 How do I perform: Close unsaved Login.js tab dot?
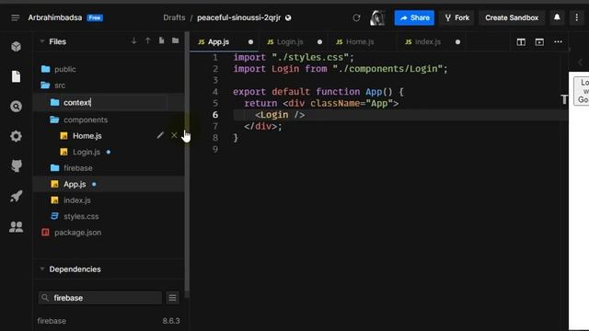pos(319,42)
